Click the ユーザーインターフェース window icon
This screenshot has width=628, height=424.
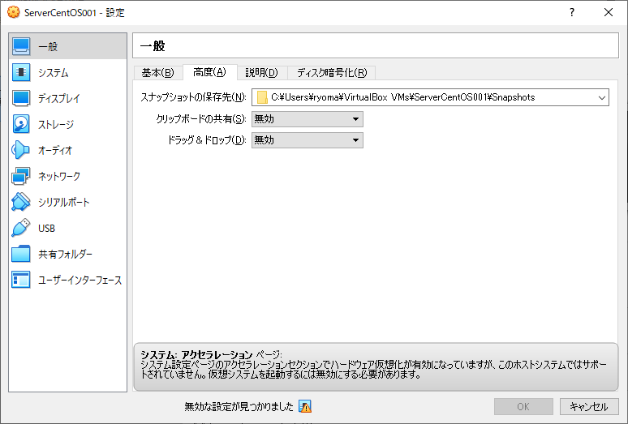(x=21, y=280)
